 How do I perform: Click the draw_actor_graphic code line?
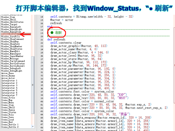coord(79,46)
